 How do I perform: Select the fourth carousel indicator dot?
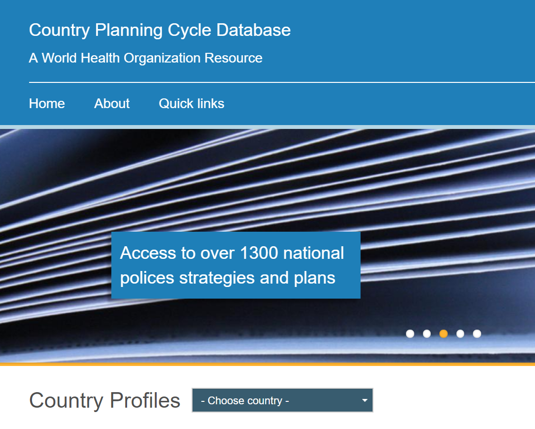coord(460,334)
